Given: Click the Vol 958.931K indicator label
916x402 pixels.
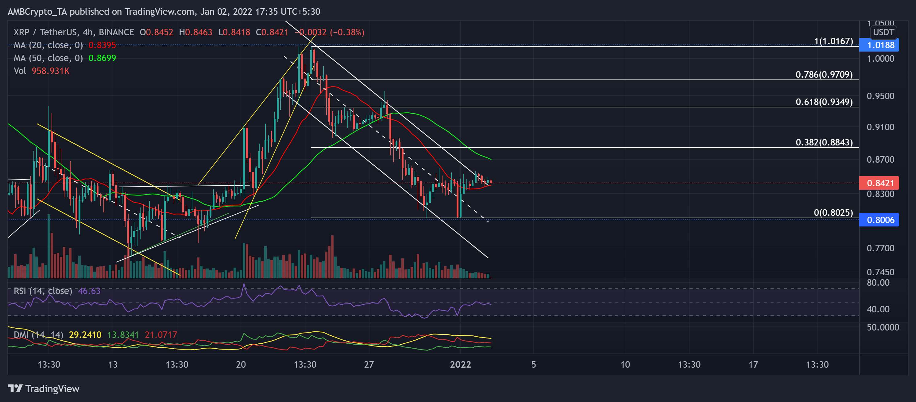Looking at the screenshot, I should [41, 71].
